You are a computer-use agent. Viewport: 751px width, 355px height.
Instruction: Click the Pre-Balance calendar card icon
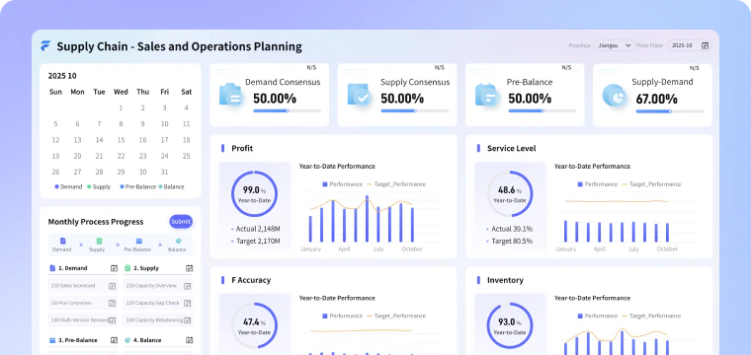coord(486,95)
